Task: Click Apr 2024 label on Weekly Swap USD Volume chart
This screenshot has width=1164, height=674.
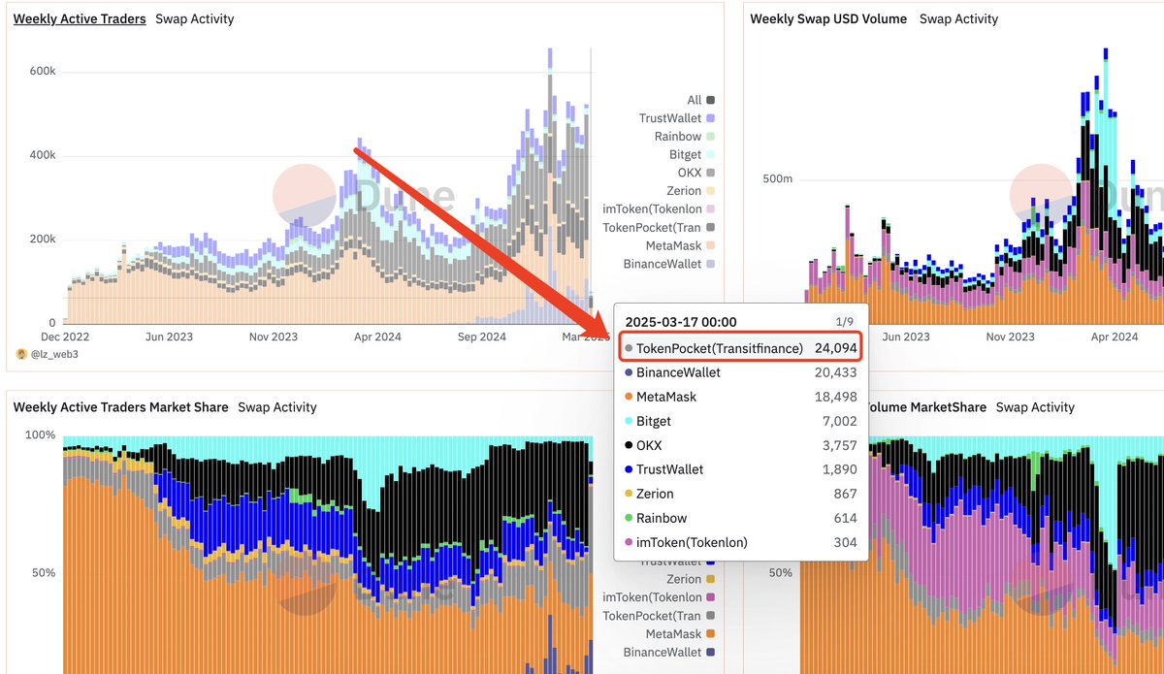Action: click(1114, 337)
